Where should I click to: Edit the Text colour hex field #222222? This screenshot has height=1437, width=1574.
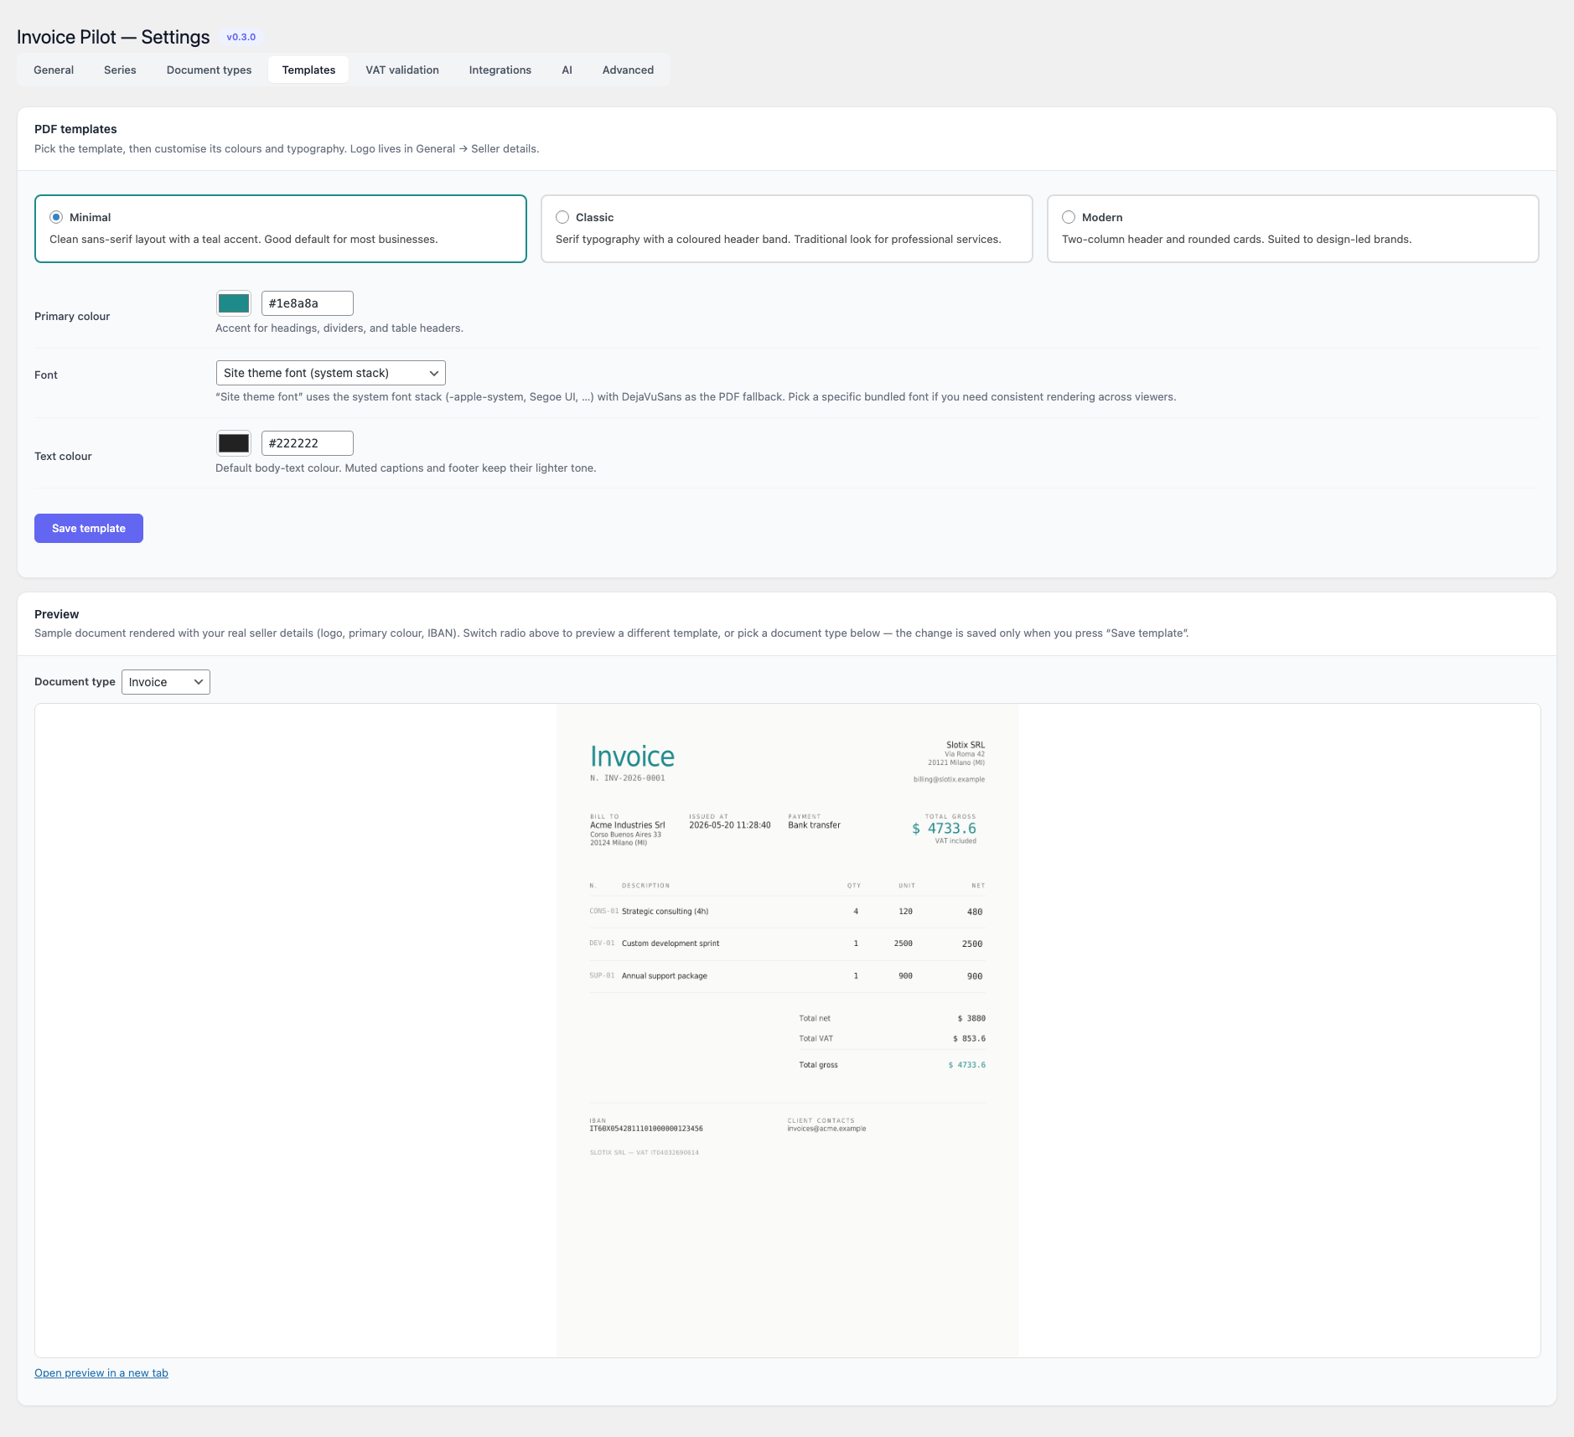coord(308,443)
